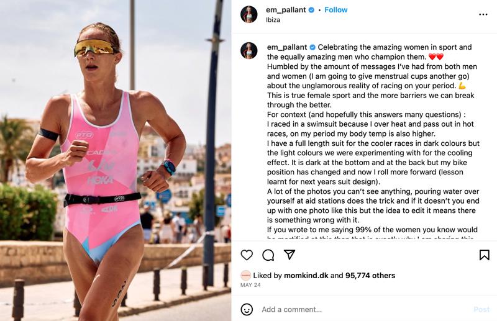This screenshot has width=497, height=321.
Task: Click header profile picture avatar
Action: click(249, 14)
